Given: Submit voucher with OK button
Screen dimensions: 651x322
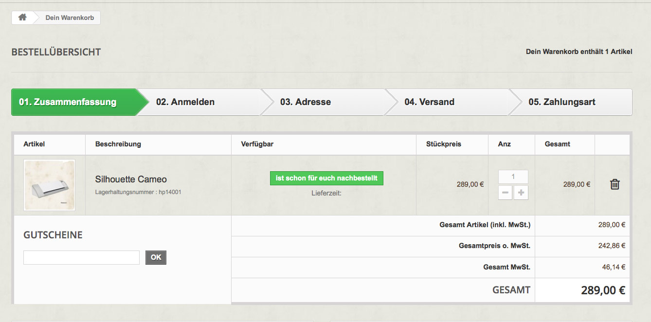Looking at the screenshot, I should [156, 257].
